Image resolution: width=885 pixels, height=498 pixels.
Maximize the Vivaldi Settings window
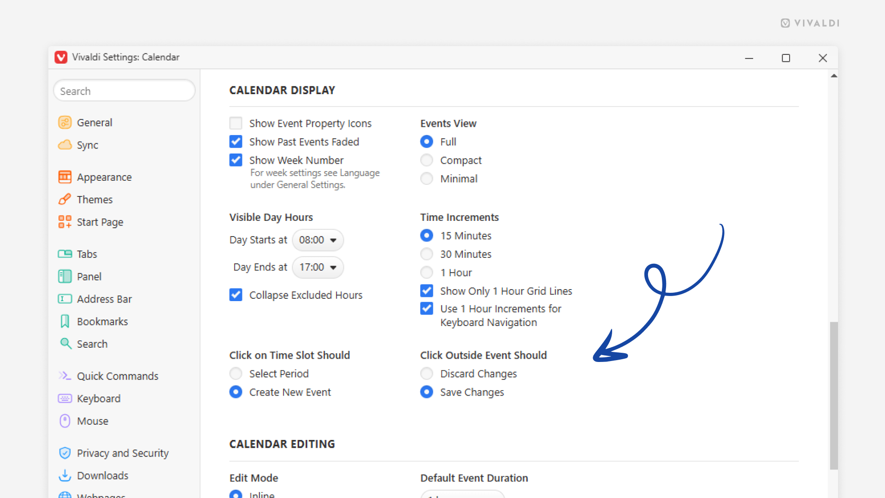pos(786,58)
